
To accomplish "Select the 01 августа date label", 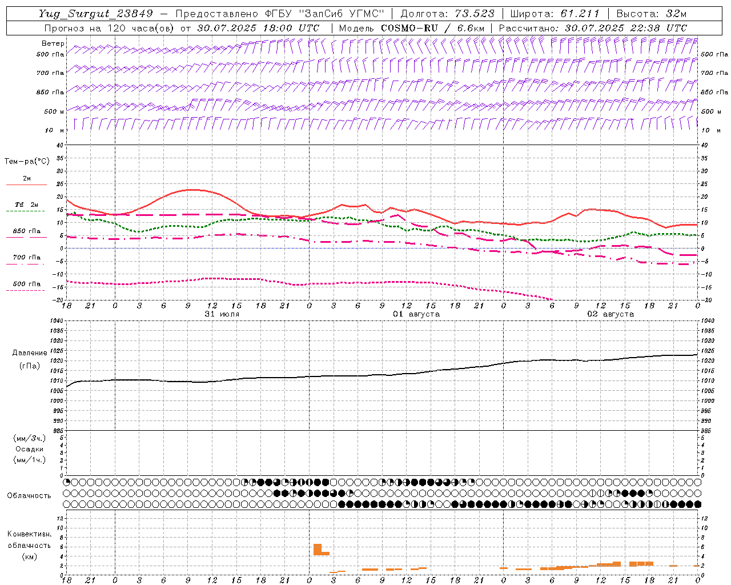I will pyautogui.click(x=416, y=314).
